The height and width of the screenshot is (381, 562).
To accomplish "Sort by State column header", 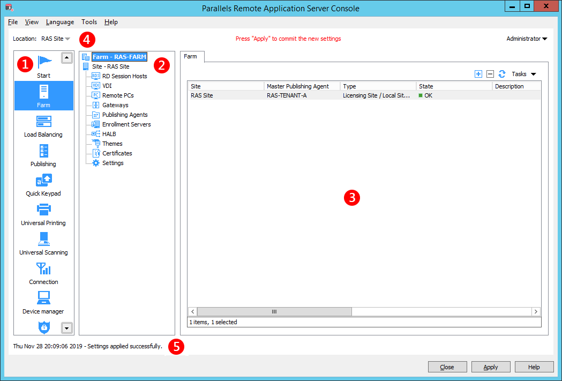I will (454, 86).
